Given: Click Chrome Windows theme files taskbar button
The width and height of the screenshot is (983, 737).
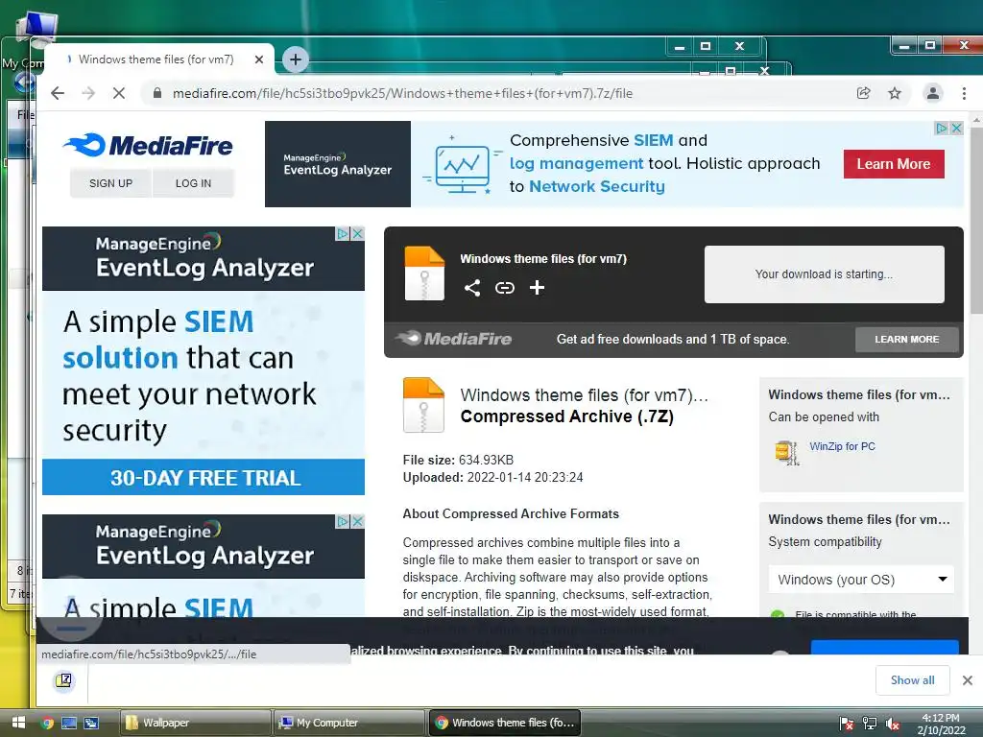Looking at the screenshot, I should (505, 723).
